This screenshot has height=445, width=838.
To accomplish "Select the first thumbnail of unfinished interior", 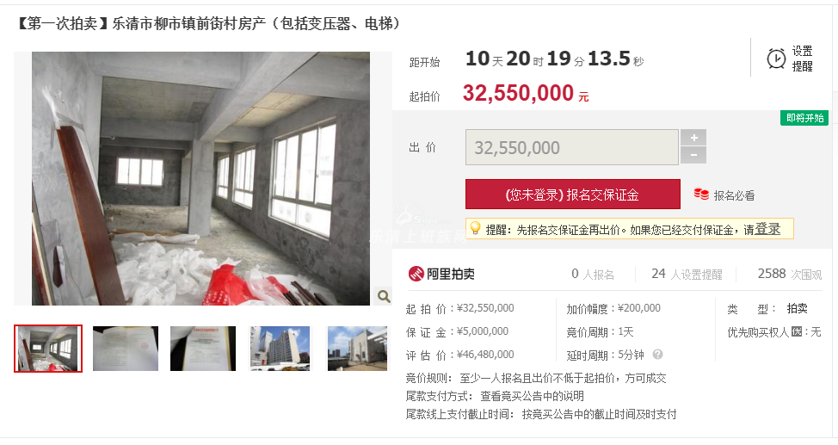I will (48, 349).
